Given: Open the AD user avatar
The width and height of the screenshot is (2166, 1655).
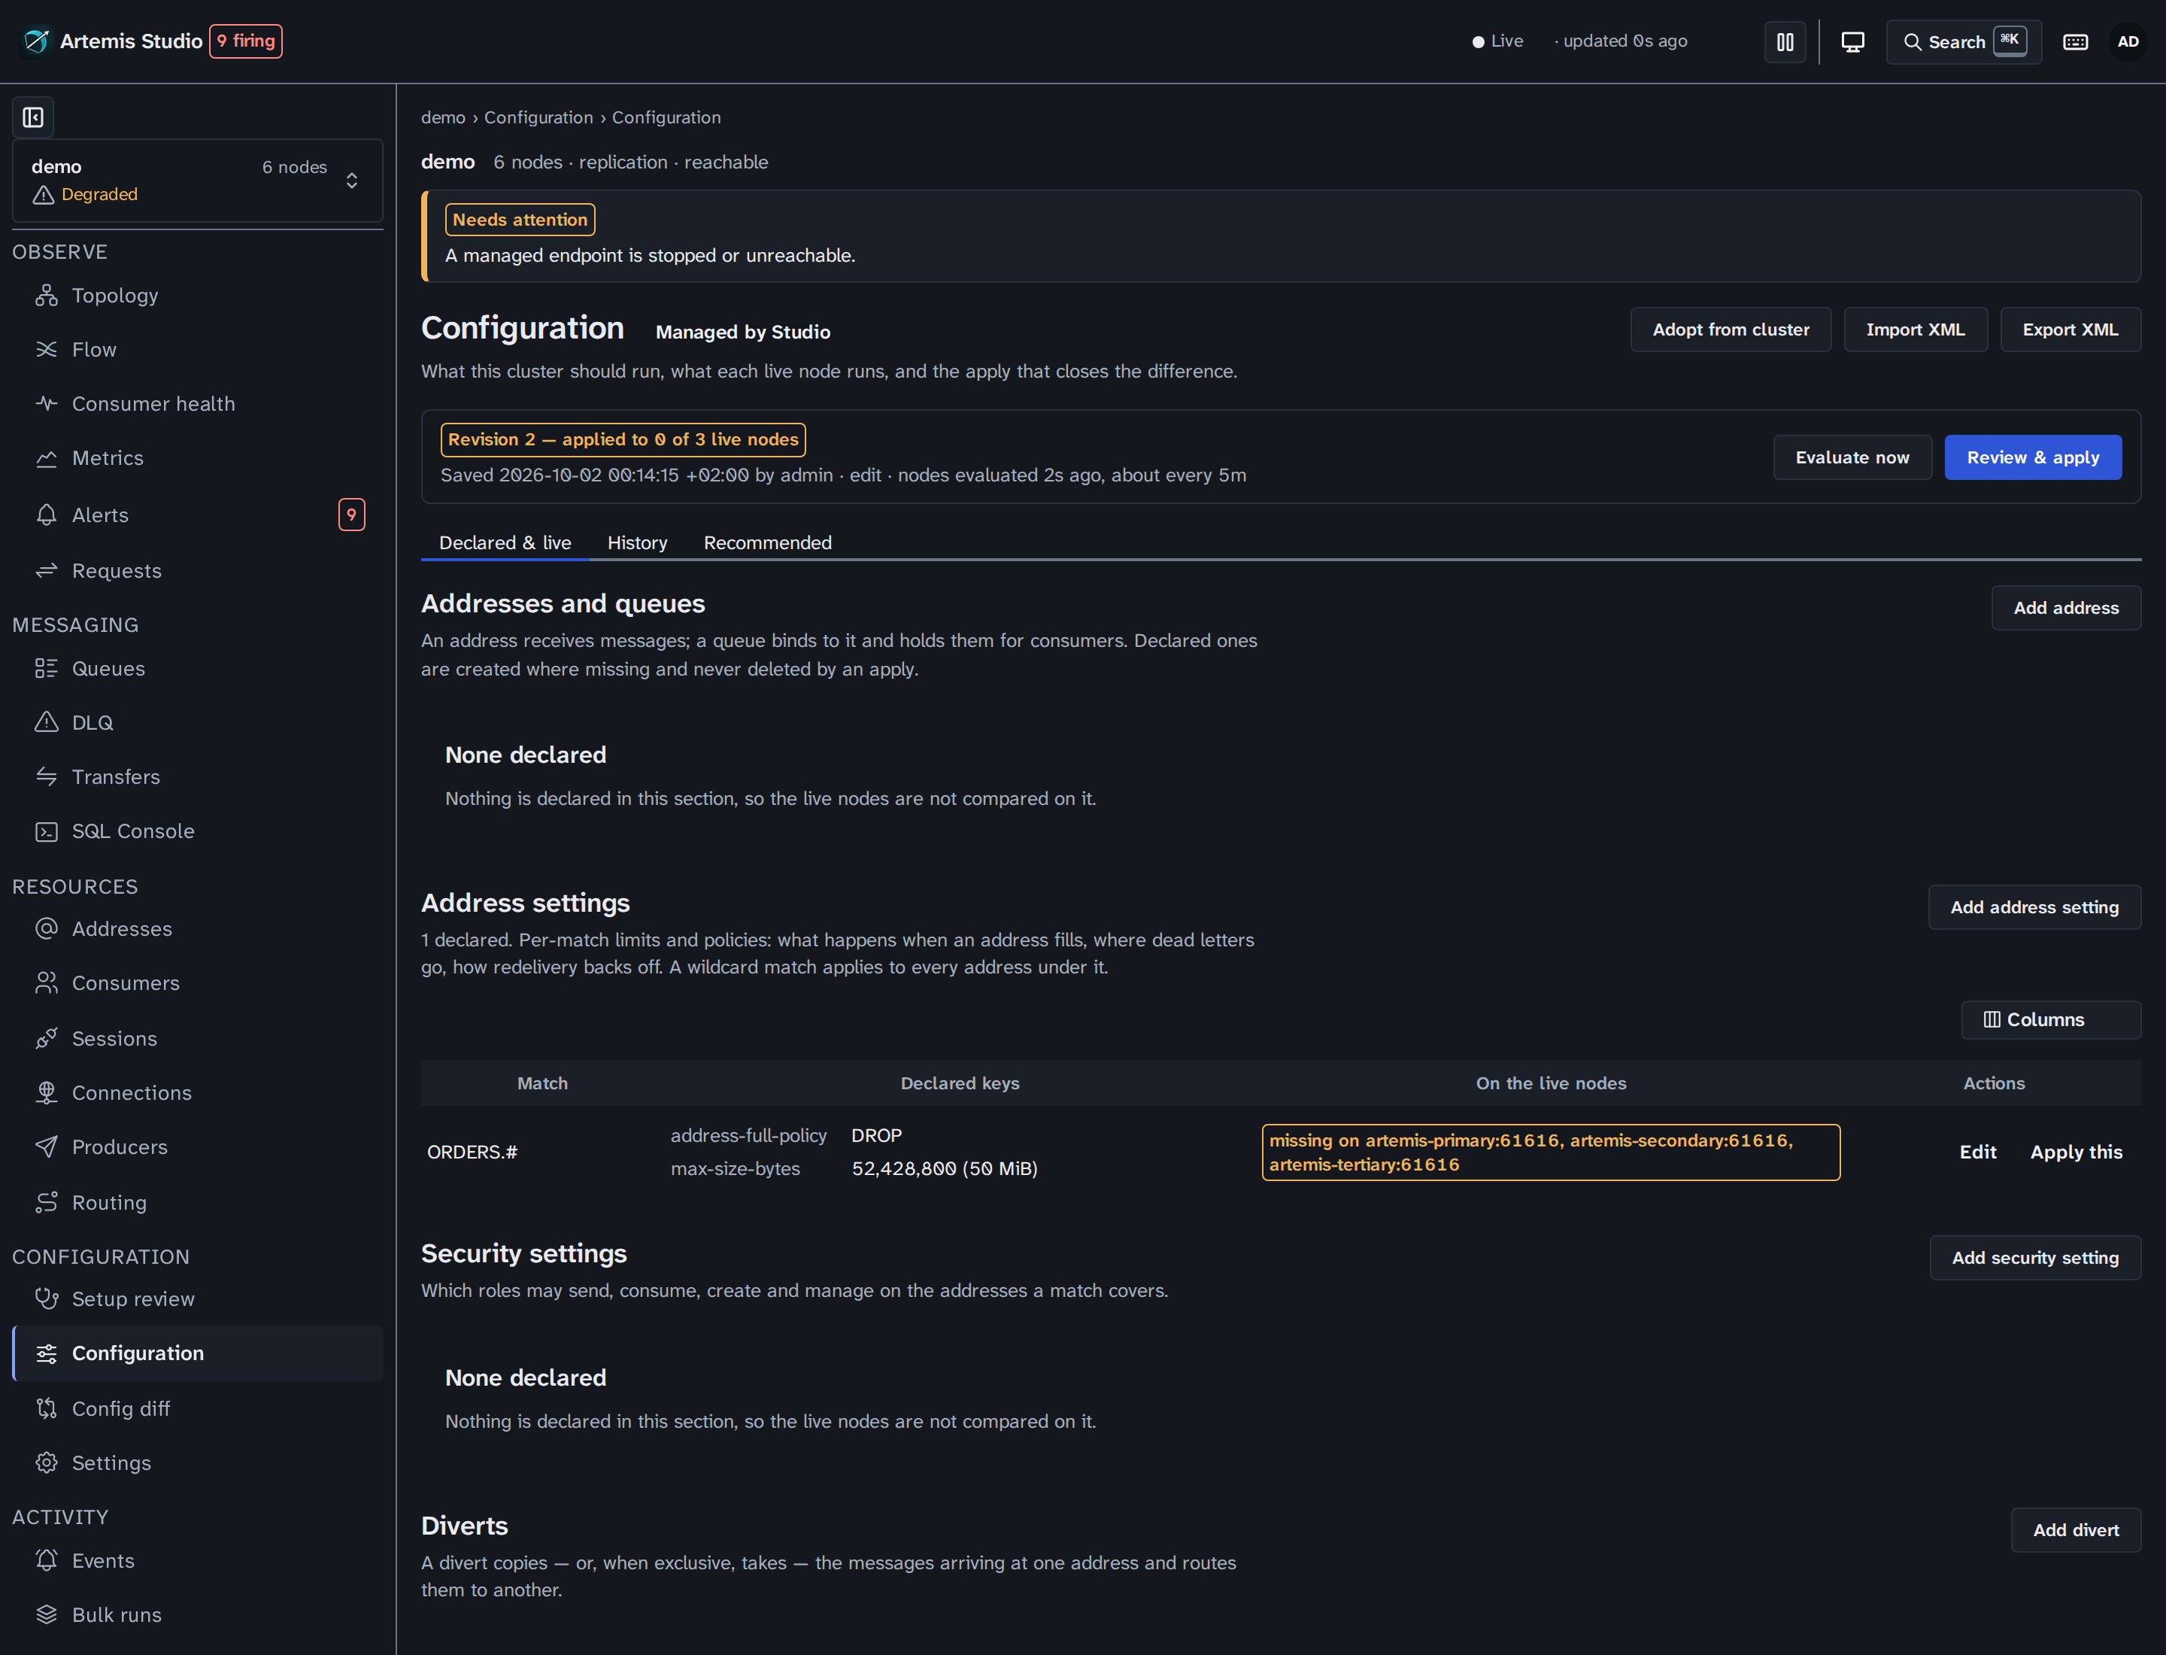Looking at the screenshot, I should [2128, 41].
